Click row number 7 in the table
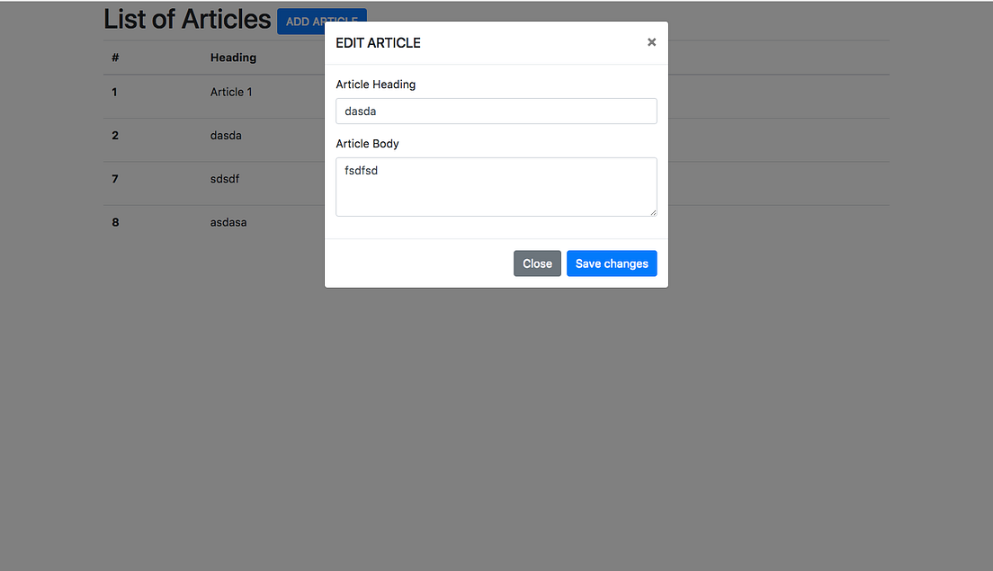The width and height of the screenshot is (993, 571). pyautogui.click(x=114, y=178)
